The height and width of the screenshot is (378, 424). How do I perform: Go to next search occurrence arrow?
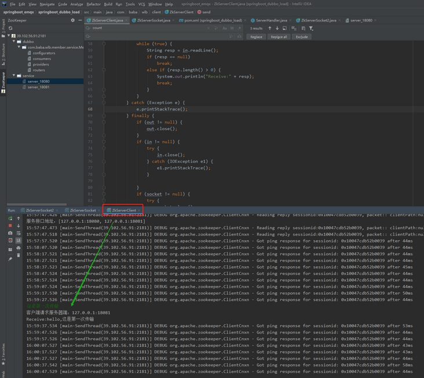tap(277, 28)
